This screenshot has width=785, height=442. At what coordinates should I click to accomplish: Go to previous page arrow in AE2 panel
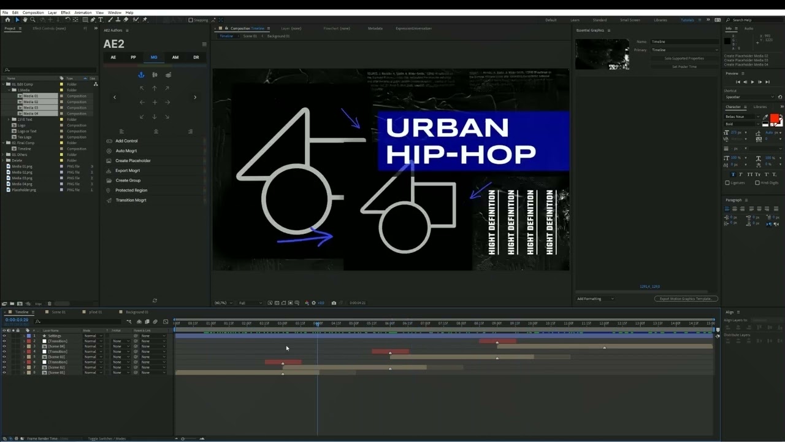(114, 97)
